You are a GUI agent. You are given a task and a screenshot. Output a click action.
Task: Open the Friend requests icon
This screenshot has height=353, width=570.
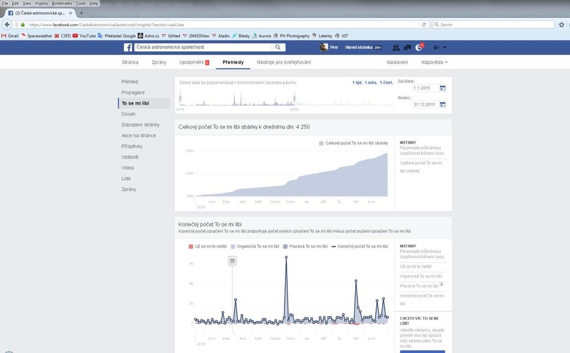396,47
